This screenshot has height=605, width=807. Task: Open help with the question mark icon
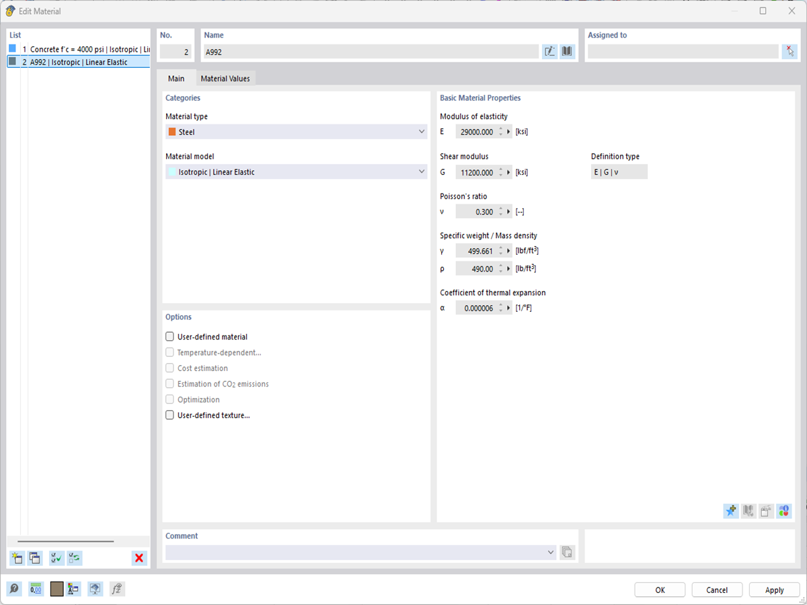[x=15, y=589]
